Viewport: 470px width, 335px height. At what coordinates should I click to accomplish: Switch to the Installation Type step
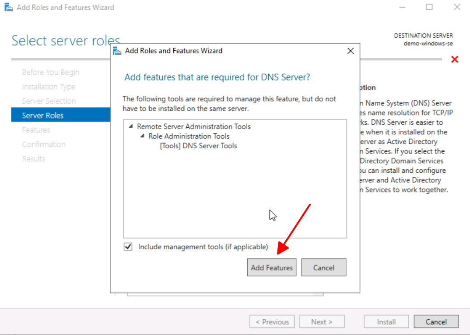49,87
